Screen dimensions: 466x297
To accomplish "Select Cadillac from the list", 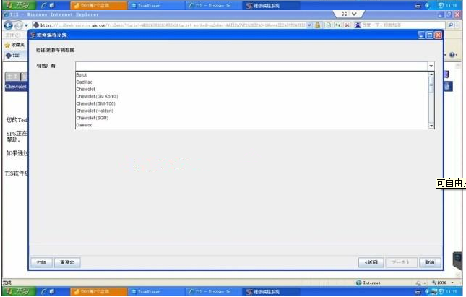I will 84,82.
